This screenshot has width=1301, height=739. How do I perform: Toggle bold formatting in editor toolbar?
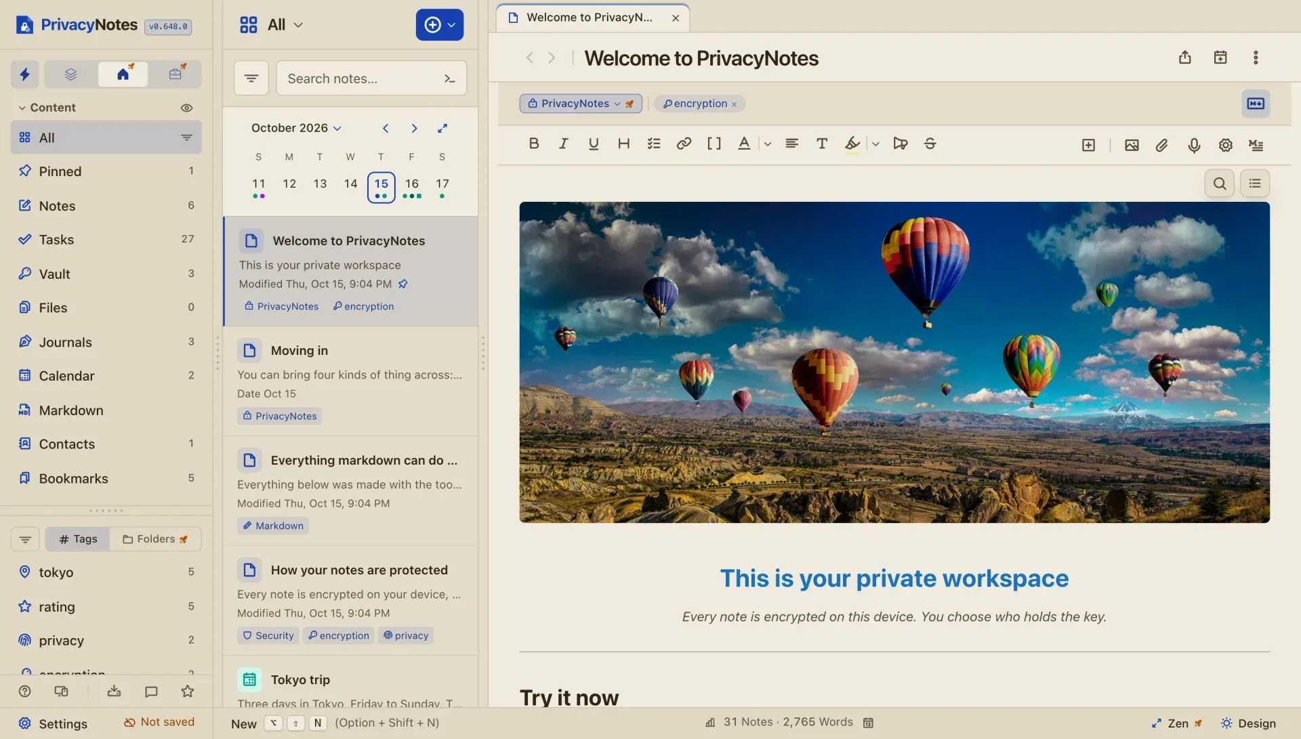(x=534, y=144)
